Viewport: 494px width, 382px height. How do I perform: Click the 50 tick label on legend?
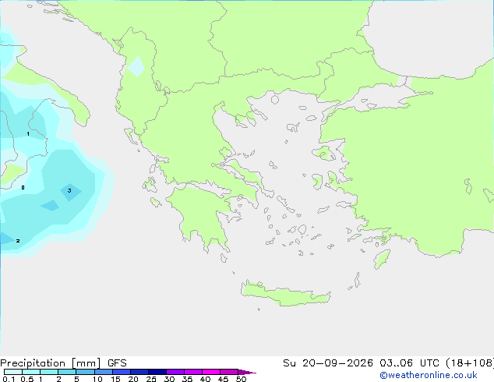coord(242,379)
